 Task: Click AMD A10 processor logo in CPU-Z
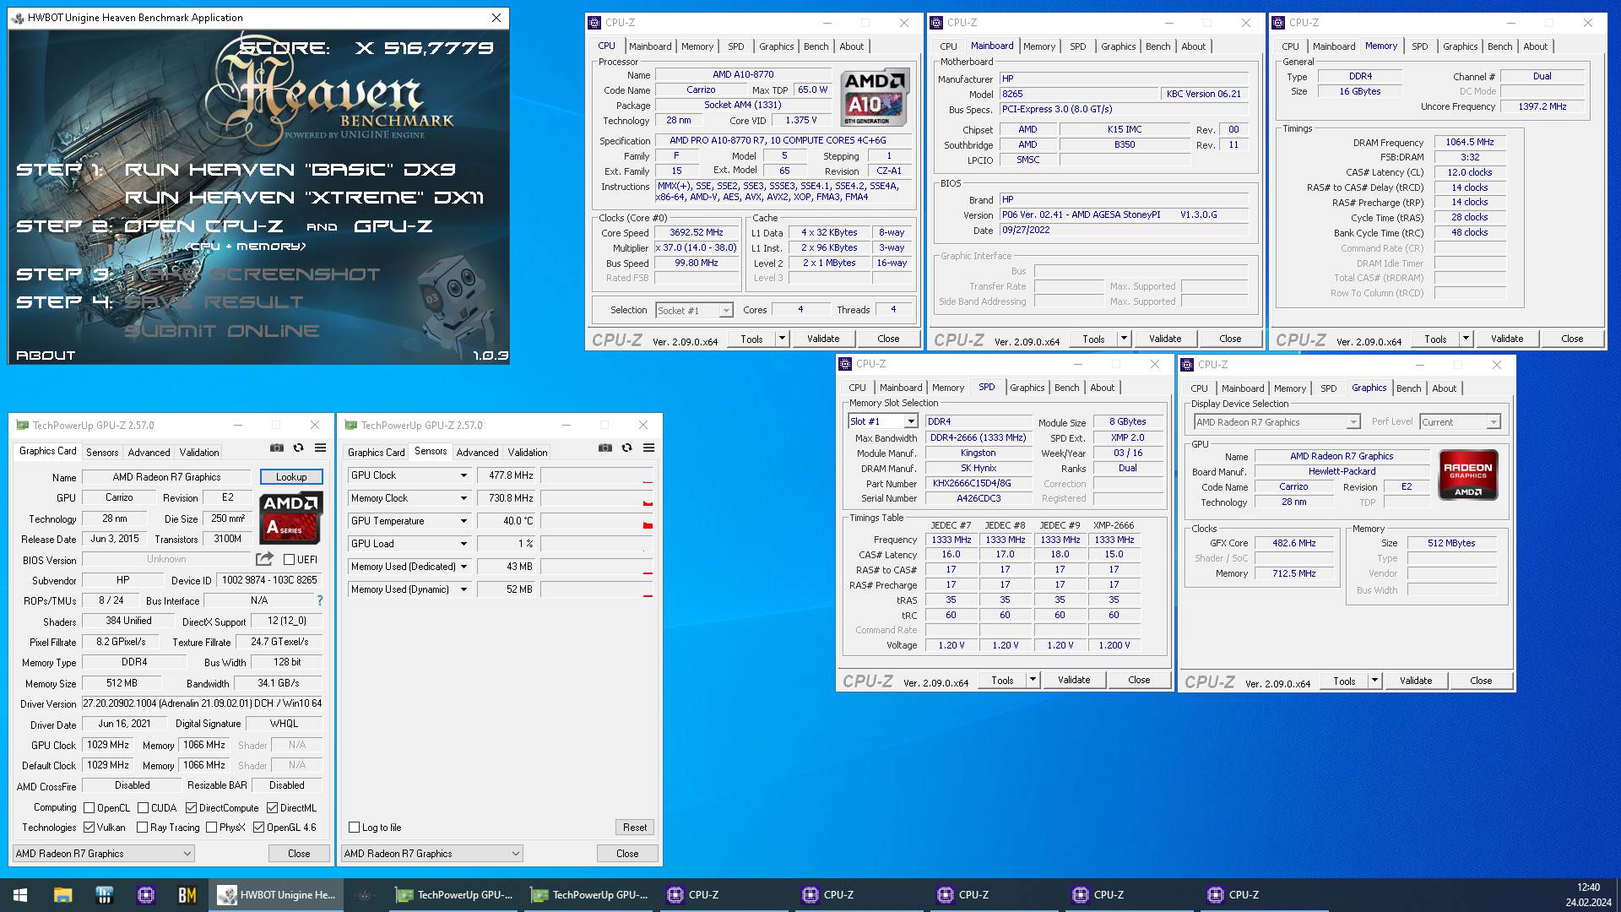pyautogui.click(x=876, y=97)
